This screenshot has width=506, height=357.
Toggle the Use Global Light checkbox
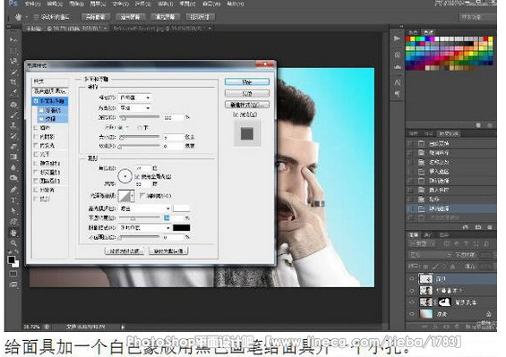137,177
